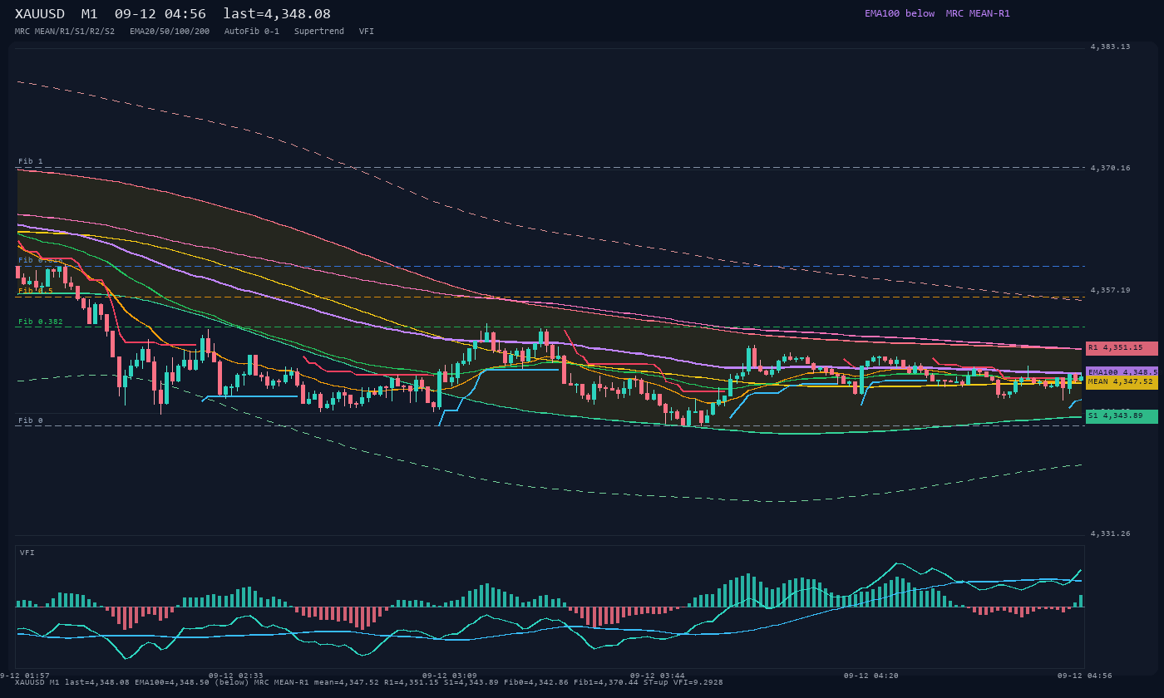Screen dimensions: 1164x698
Task: Click the 4,383.13 price axis label
Action: click(x=1110, y=47)
